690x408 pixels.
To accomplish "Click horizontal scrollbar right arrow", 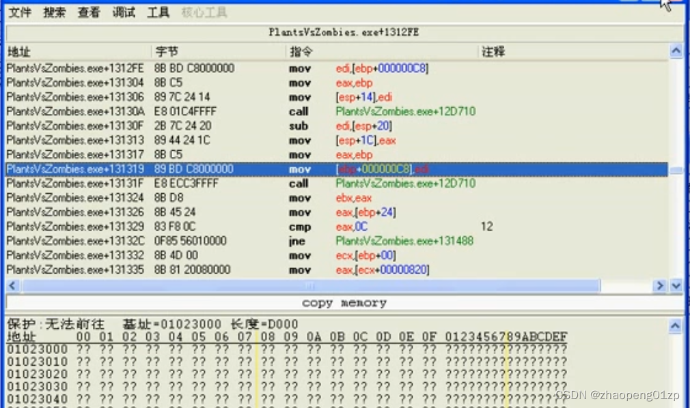I will (659, 286).
